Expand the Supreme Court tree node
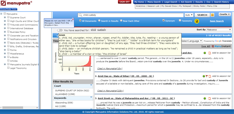Screen dimensions: 234x114 click(5, 17)
